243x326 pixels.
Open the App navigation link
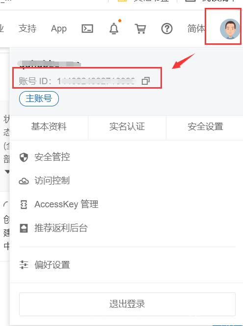point(59,29)
